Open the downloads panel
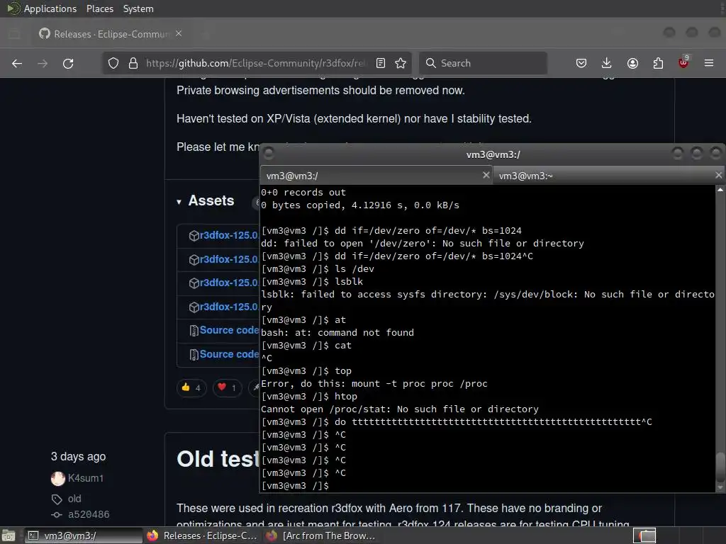The height and width of the screenshot is (544, 726). coord(607,63)
